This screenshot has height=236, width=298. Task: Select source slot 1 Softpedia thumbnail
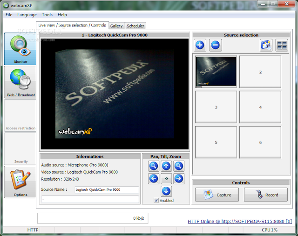click(216, 72)
